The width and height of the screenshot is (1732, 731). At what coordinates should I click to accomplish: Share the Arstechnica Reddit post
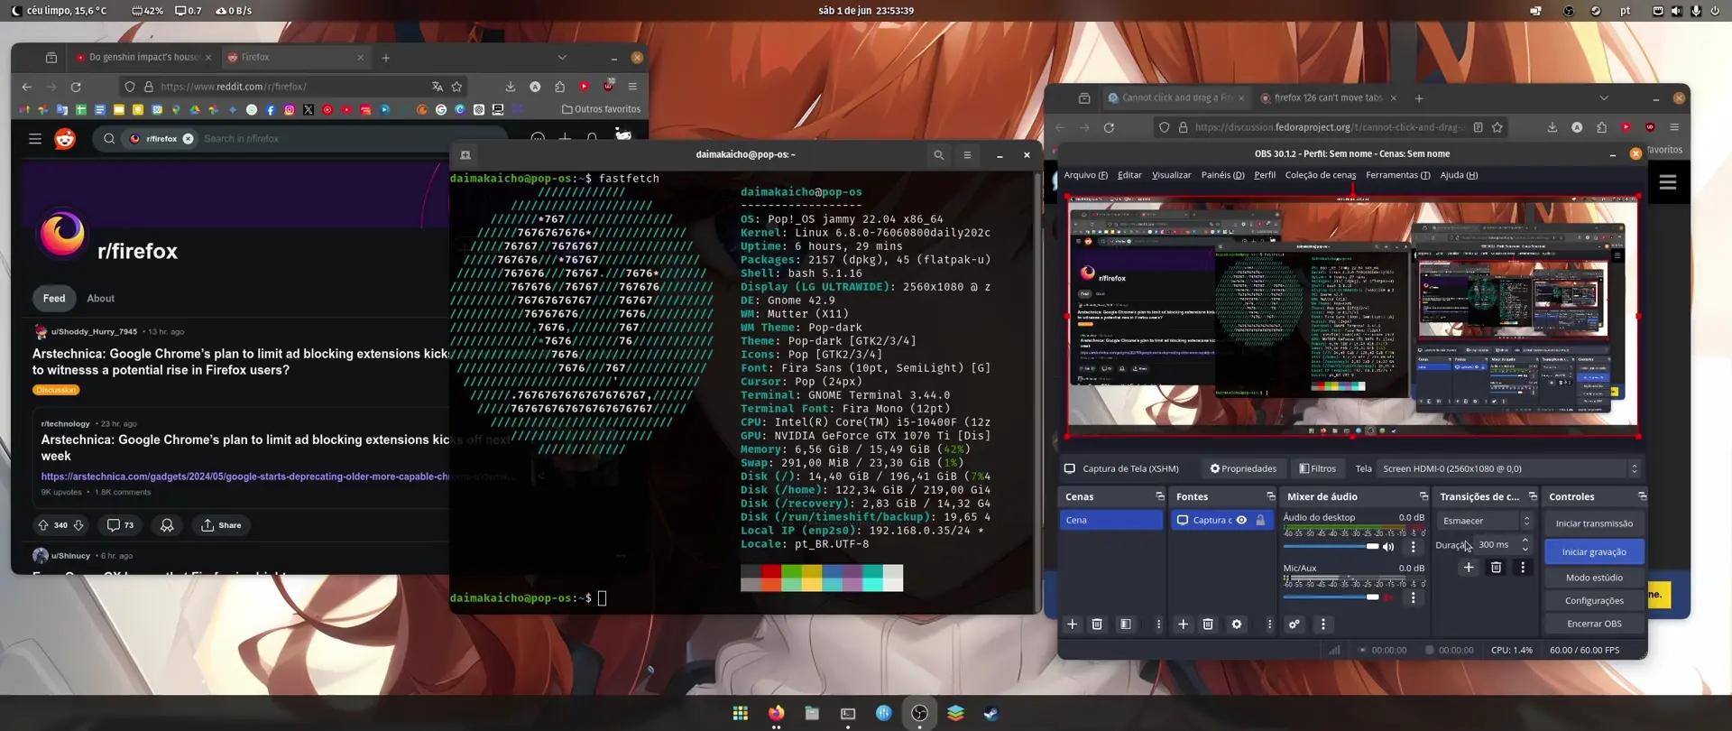click(x=221, y=525)
